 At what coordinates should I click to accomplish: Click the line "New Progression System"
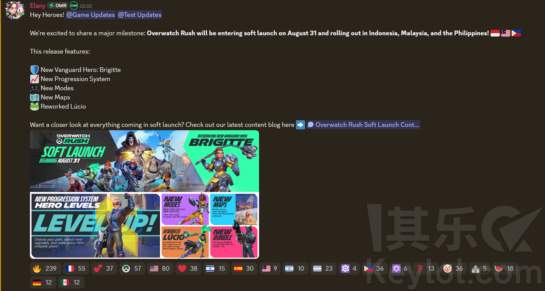tap(75, 79)
